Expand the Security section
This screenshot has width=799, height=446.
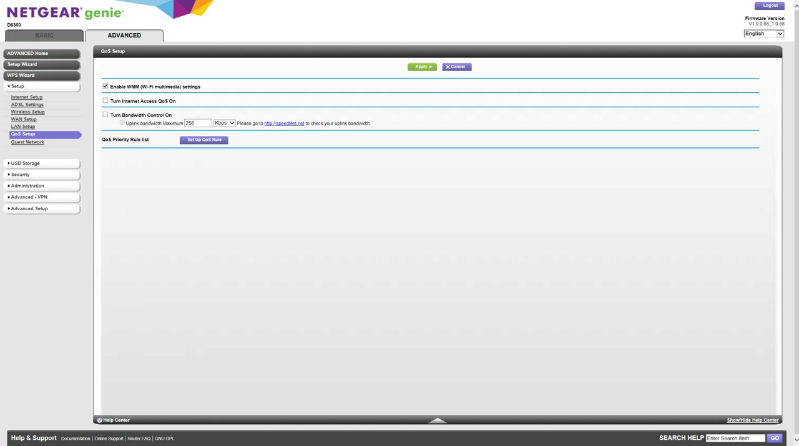click(42, 175)
